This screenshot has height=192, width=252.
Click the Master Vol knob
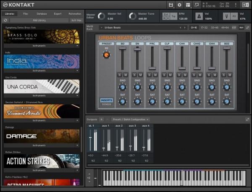[x=102, y=16]
